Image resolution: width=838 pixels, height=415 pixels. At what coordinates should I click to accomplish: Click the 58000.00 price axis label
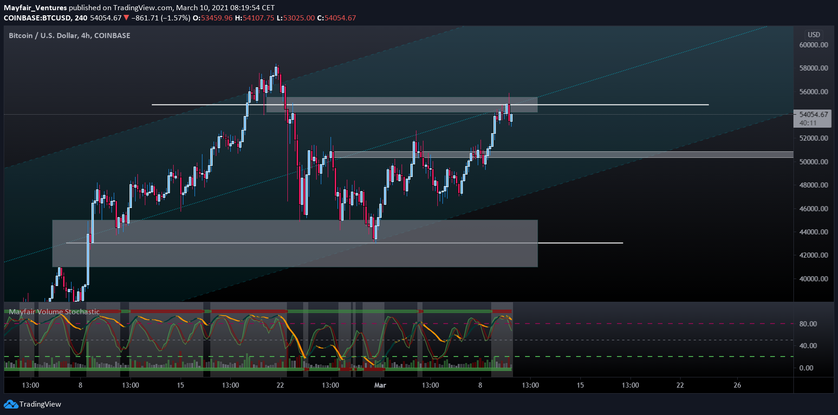(x=813, y=68)
